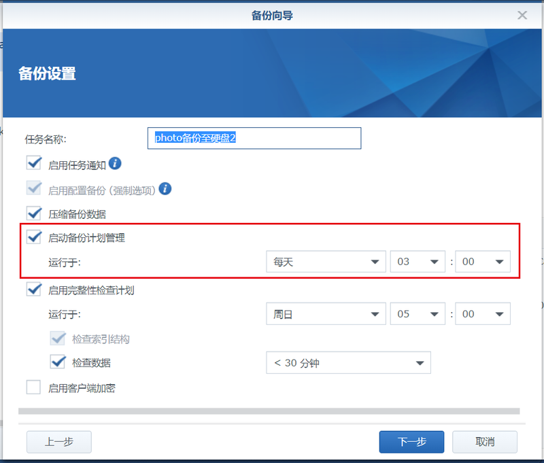Open integrity check hour dropdown showing 05
Screen dimensions: 544x463
[417, 314]
